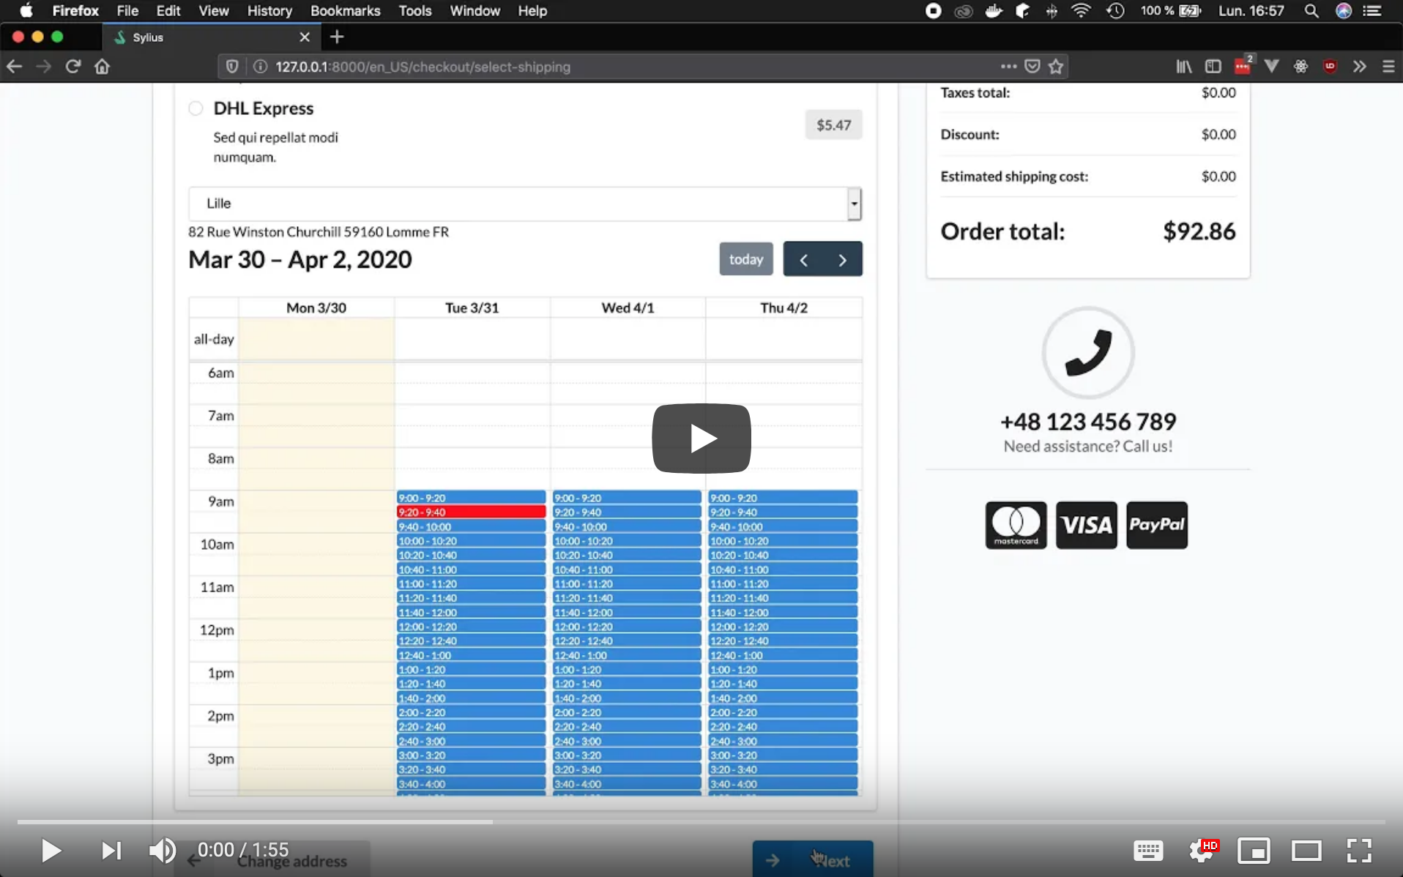Select the red 9:20 - 9:40 time slot
Image resolution: width=1403 pixels, height=877 pixels.
pos(471,511)
